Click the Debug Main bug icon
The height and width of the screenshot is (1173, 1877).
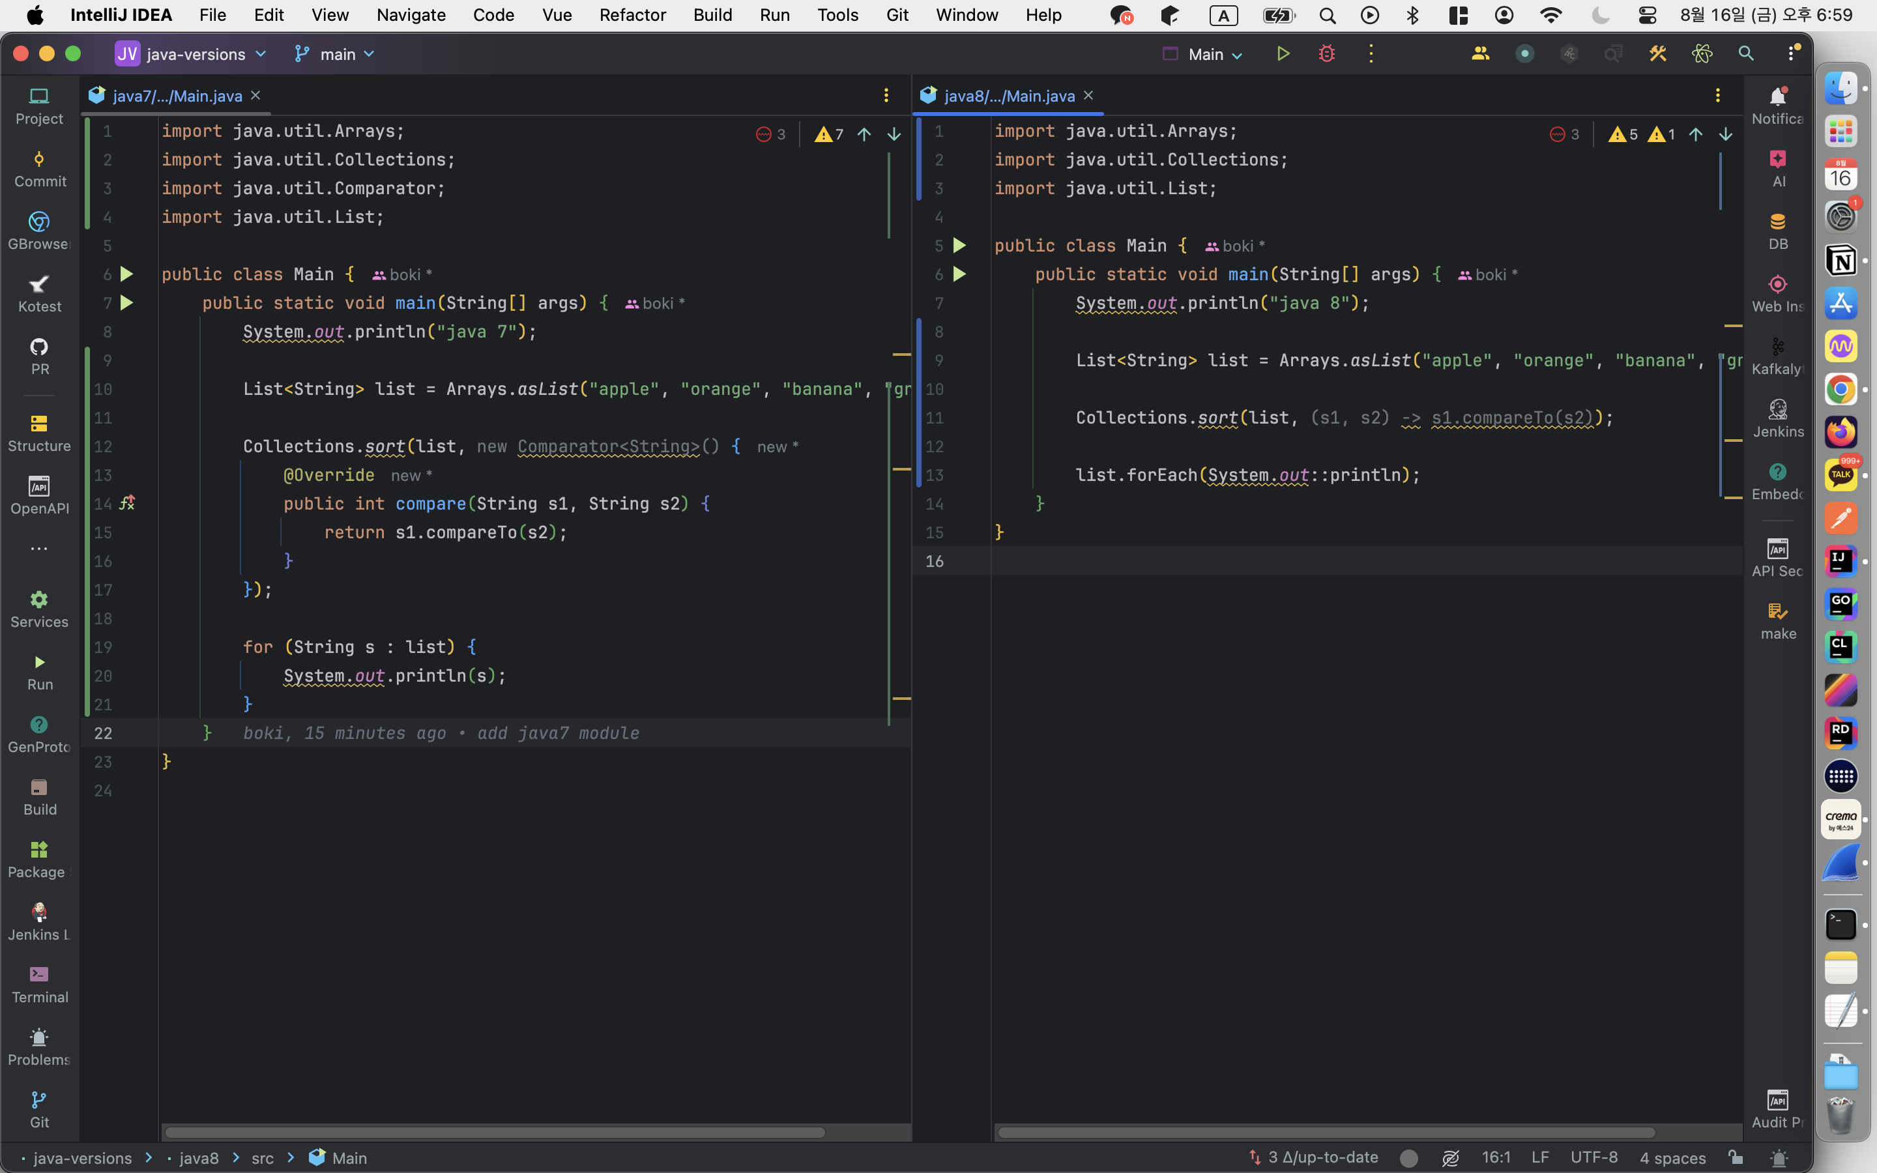click(x=1326, y=53)
